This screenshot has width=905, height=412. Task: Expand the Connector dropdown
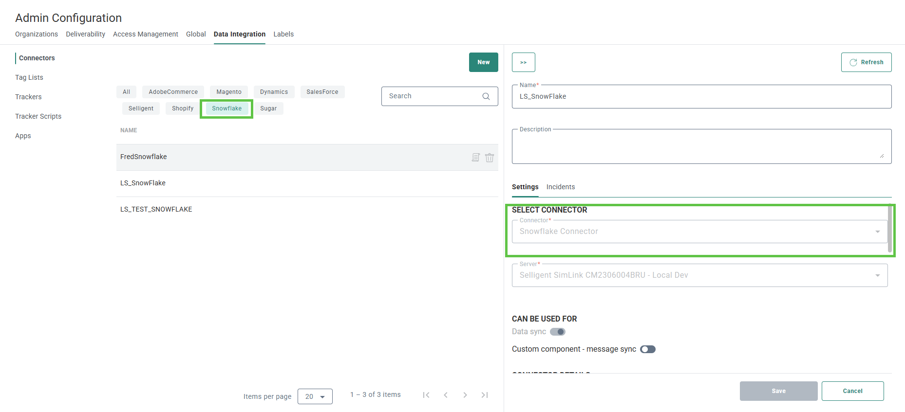(x=877, y=232)
